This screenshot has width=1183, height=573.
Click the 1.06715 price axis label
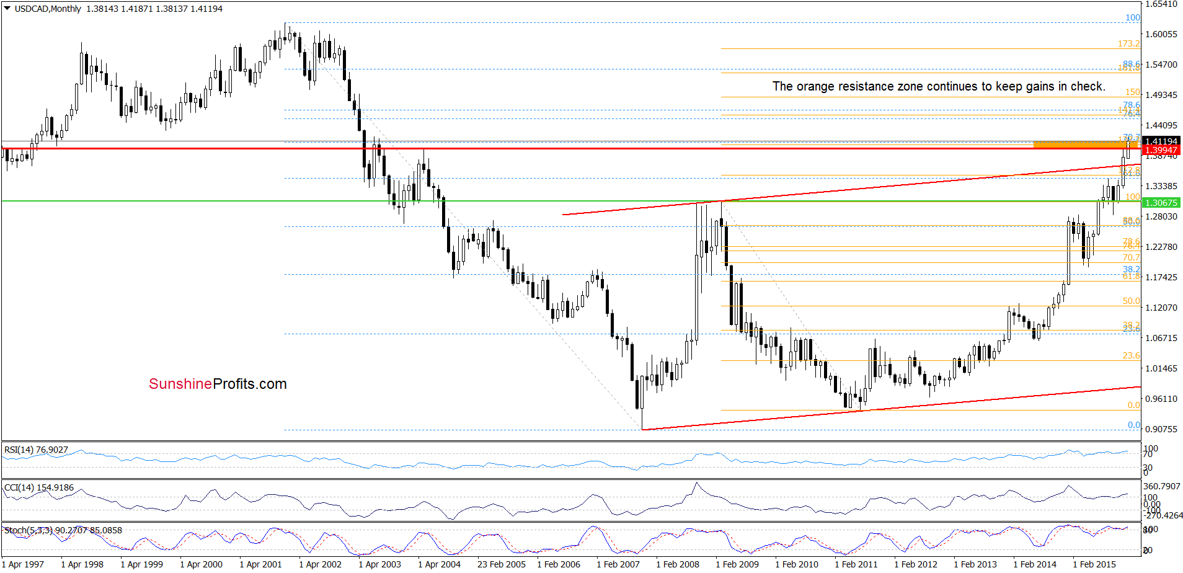[1161, 338]
